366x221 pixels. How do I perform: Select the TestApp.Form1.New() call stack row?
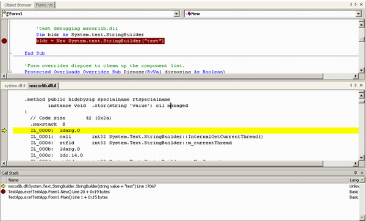[180, 192]
